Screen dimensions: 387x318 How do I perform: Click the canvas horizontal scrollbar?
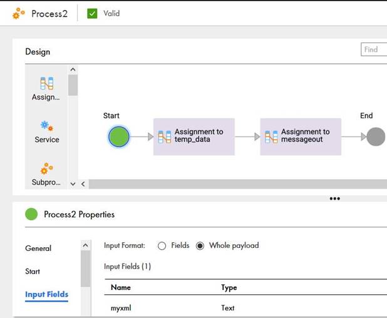click(x=238, y=184)
